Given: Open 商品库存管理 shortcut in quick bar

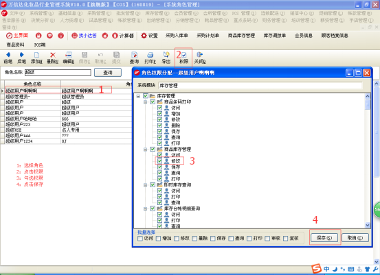Looking at the screenshot, I should coord(241,36).
